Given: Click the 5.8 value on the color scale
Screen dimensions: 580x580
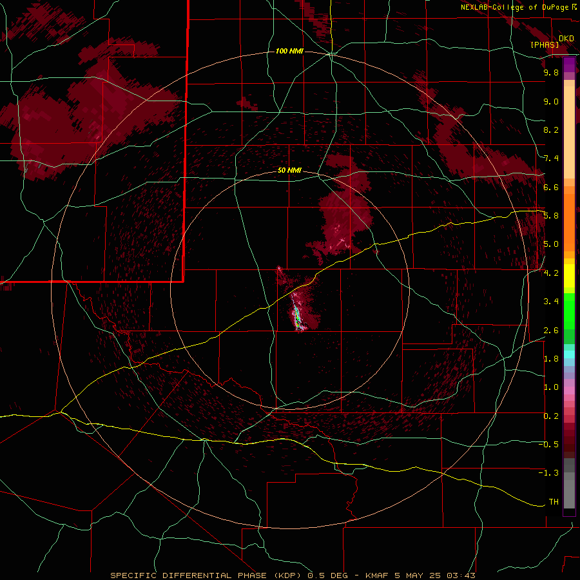Looking at the screenshot, I should click(551, 216).
